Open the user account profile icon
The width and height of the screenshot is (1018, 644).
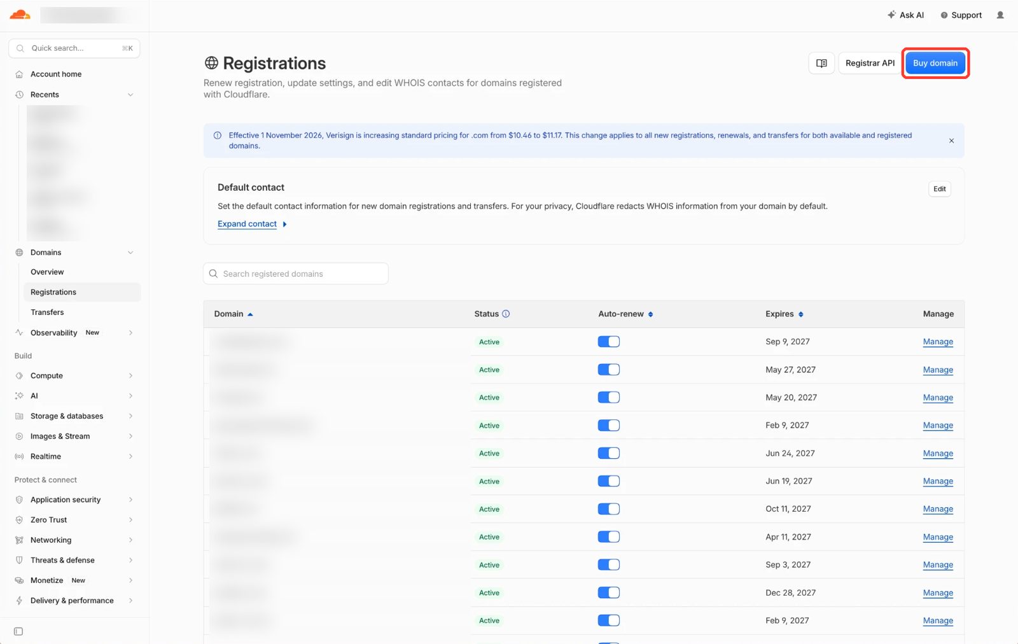click(x=1000, y=15)
